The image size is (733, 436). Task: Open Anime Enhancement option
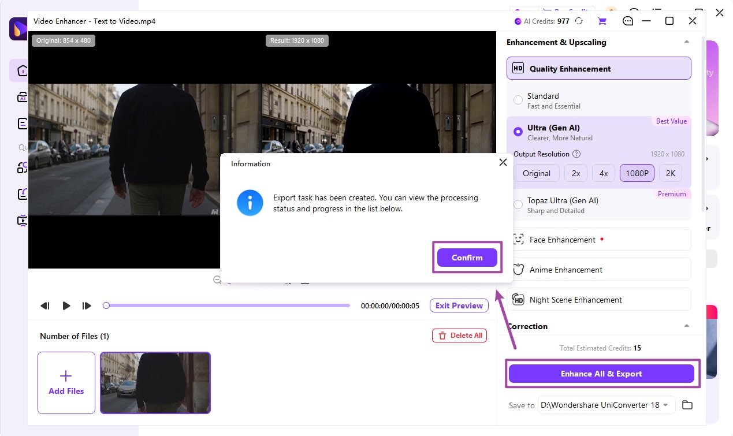pyautogui.click(x=599, y=269)
